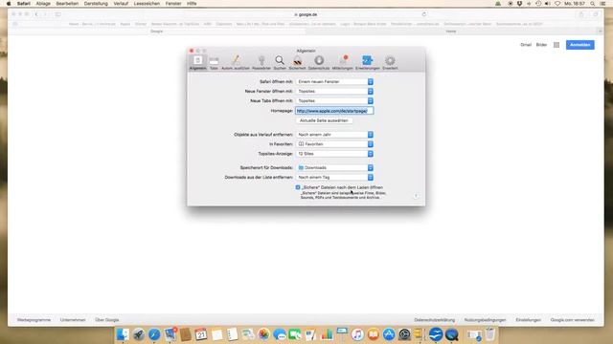The image size is (613, 344).
Task: Open the Apple menu
Action: [9, 4]
